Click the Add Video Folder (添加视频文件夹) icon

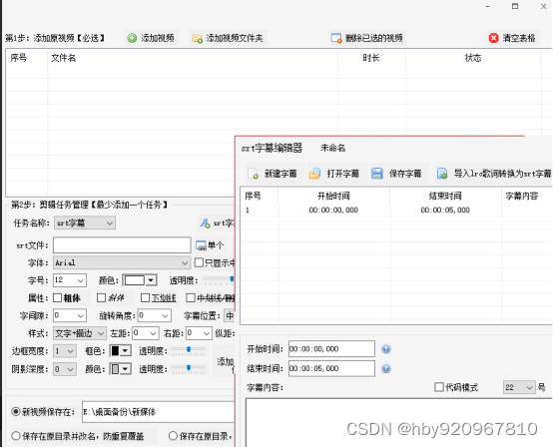(197, 38)
